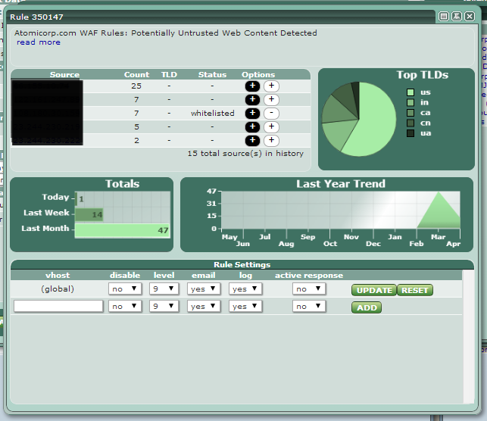The image size is (487, 421).
Task: Click the Top TLDs pie chart
Action: tap(359, 119)
